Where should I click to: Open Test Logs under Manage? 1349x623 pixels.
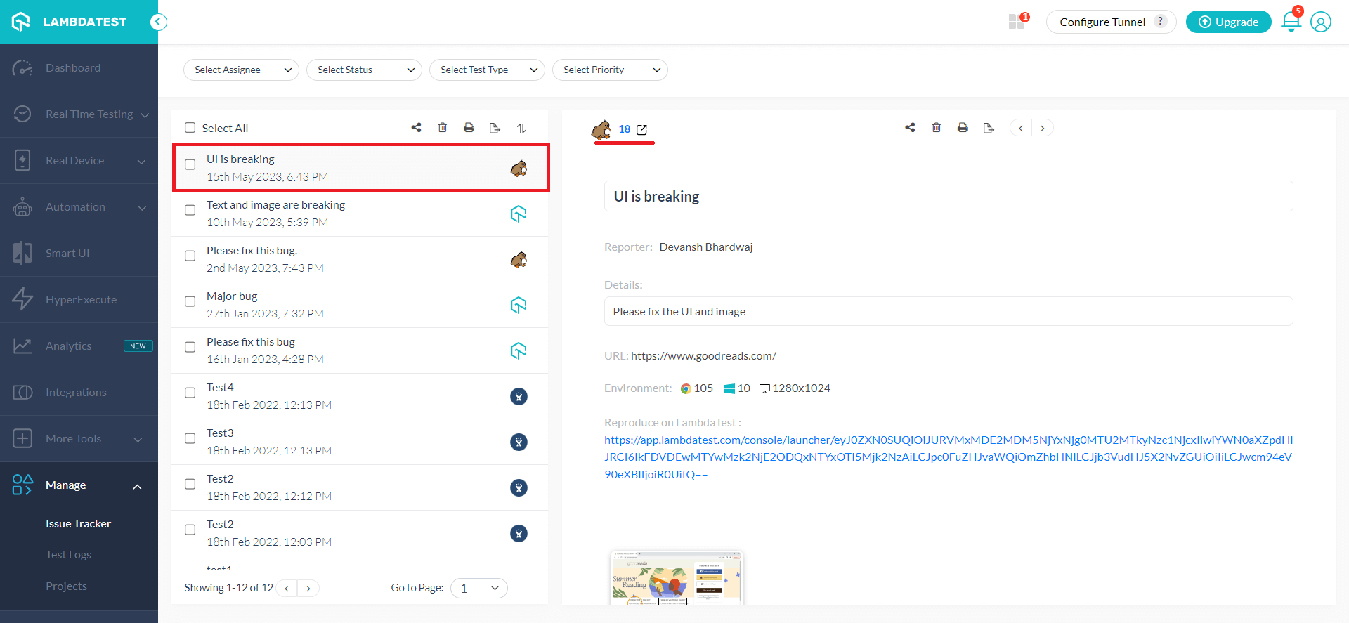[x=69, y=555]
